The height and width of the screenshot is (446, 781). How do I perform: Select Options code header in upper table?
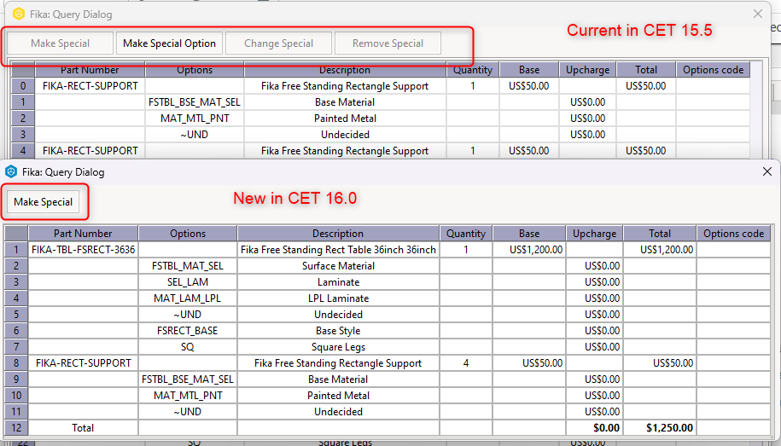(713, 70)
